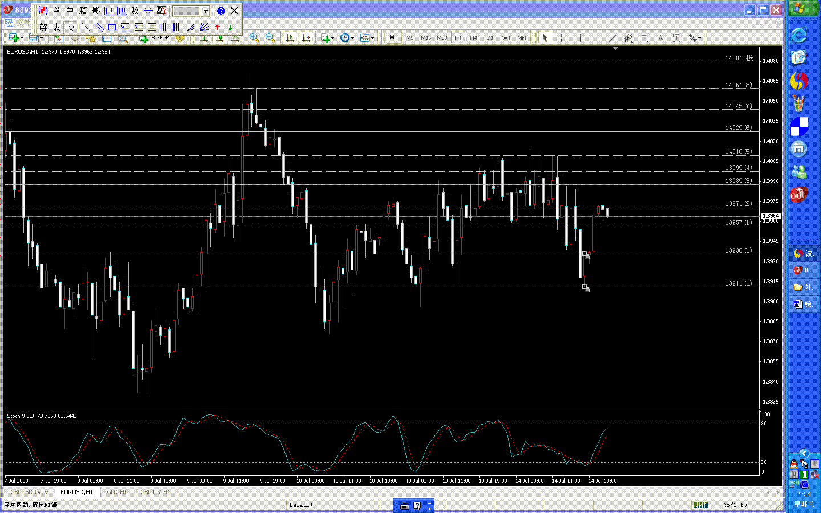This screenshot has height=513, width=821.
Task: Select the parallel lines tool in the floating toolbar
Action: click(99, 27)
